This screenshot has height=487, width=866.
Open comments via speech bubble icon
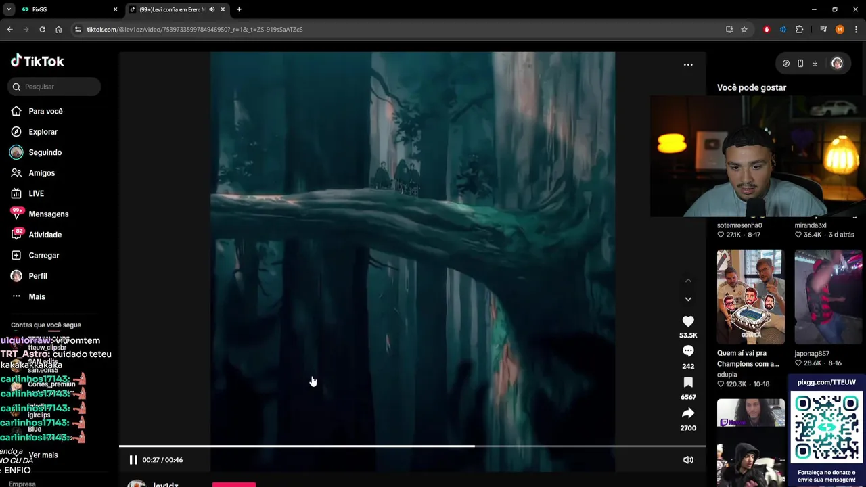tap(688, 351)
